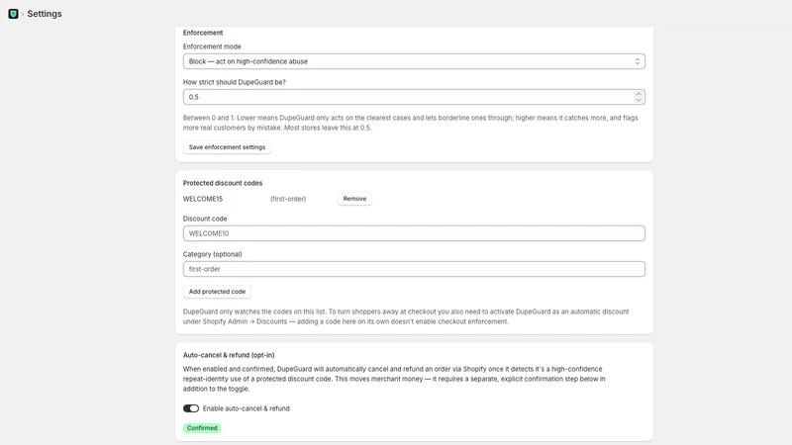Focus the Category (optional) input field
Viewport: 792px width, 445px height.
pos(414,269)
